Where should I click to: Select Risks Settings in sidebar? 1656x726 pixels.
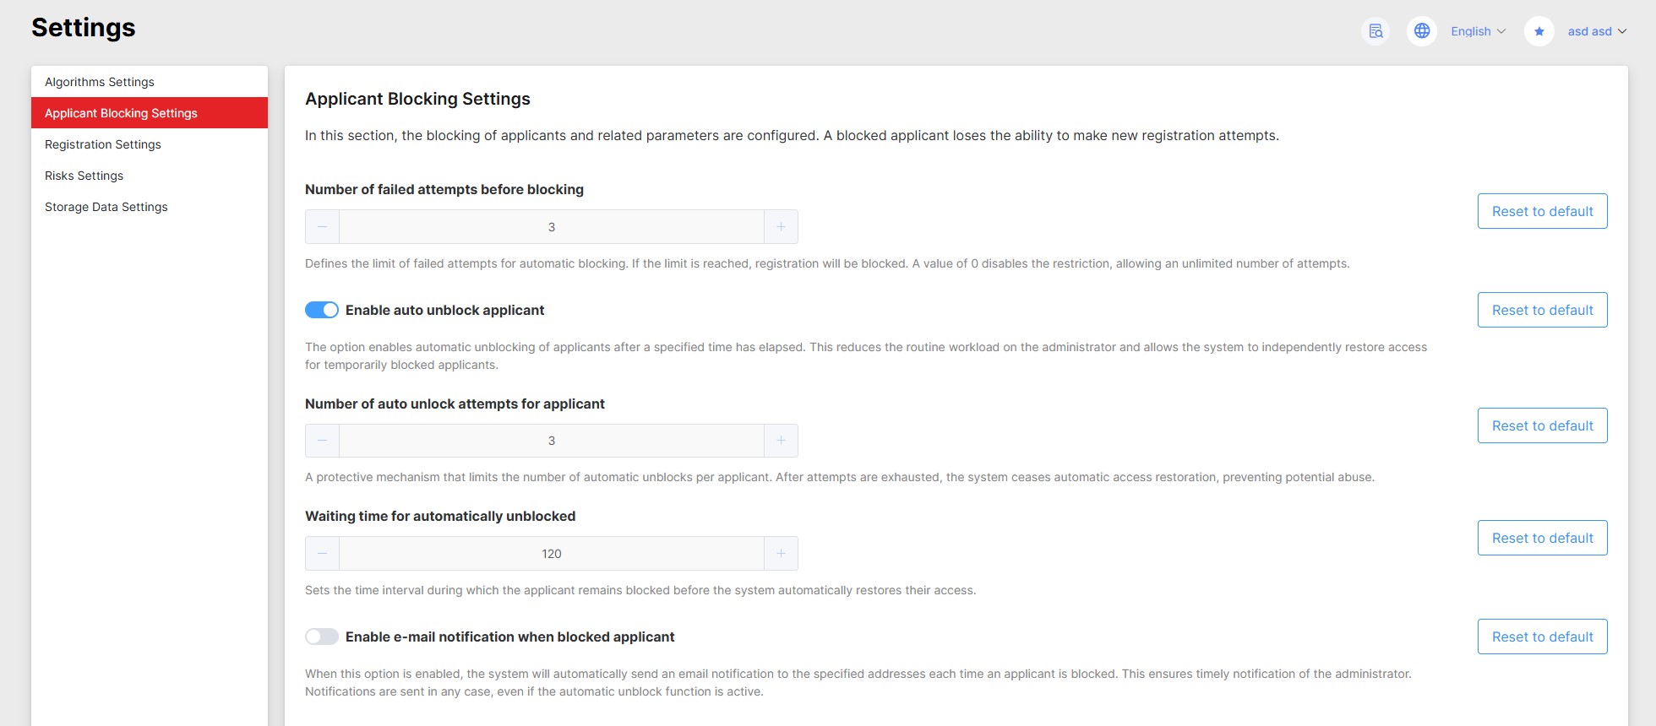click(x=84, y=176)
